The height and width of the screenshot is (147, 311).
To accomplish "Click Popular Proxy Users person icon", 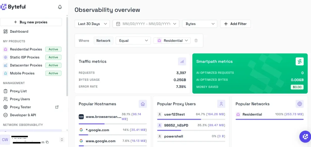I will 221,104.
